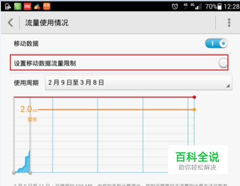Tap the right gray chart range handle
Viewport: 240px width, 186px height.
point(30,173)
